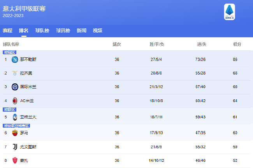
Task: Click the AC Milan club crest
Action: coord(15,101)
